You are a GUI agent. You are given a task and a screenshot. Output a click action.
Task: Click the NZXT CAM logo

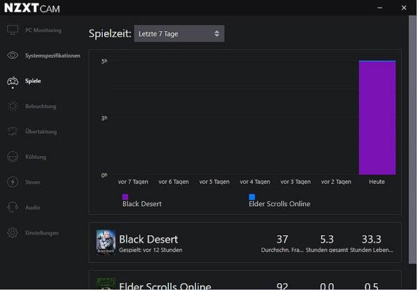pos(32,8)
